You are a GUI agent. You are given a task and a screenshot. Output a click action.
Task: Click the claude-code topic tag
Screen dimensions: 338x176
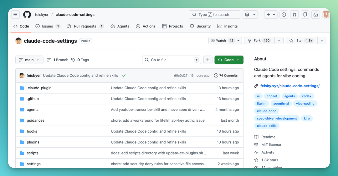[x=267, y=111]
